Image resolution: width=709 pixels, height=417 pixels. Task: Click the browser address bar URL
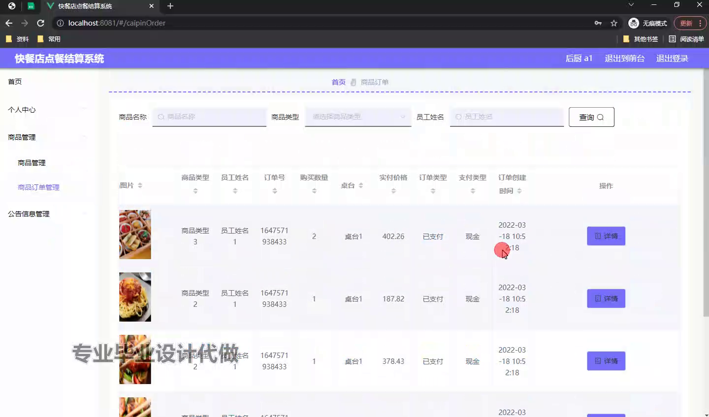[x=117, y=23]
